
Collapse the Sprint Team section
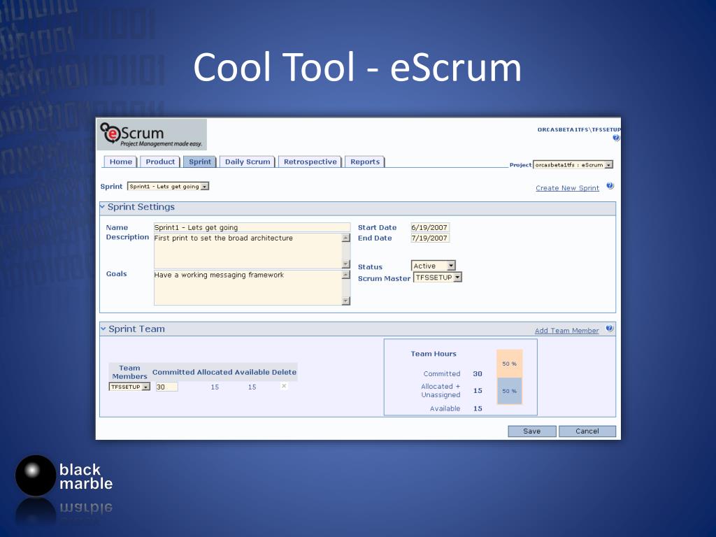[103, 329]
